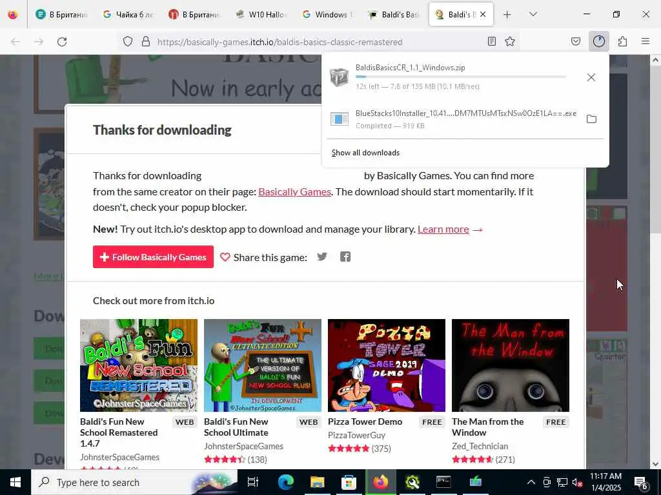The width and height of the screenshot is (661, 495).
Task: Open the PizzaTowerGuy author link
Action: pyautogui.click(x=356, y=435)
